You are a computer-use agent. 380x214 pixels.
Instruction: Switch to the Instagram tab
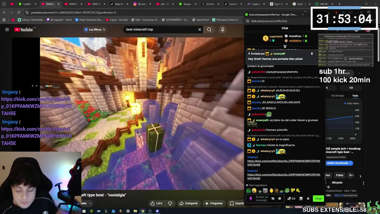[142, 4]
